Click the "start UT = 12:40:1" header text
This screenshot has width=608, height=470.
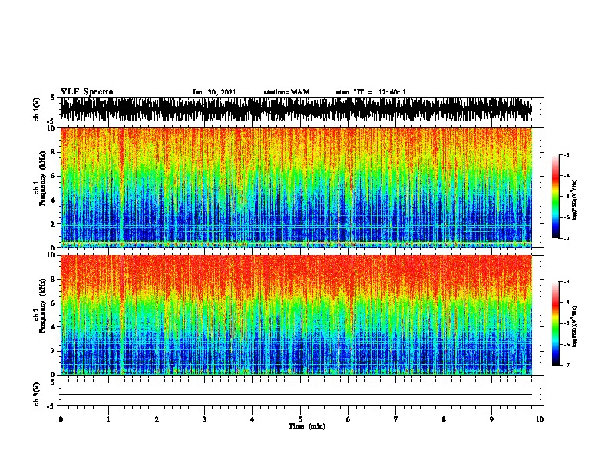[371, 92]
